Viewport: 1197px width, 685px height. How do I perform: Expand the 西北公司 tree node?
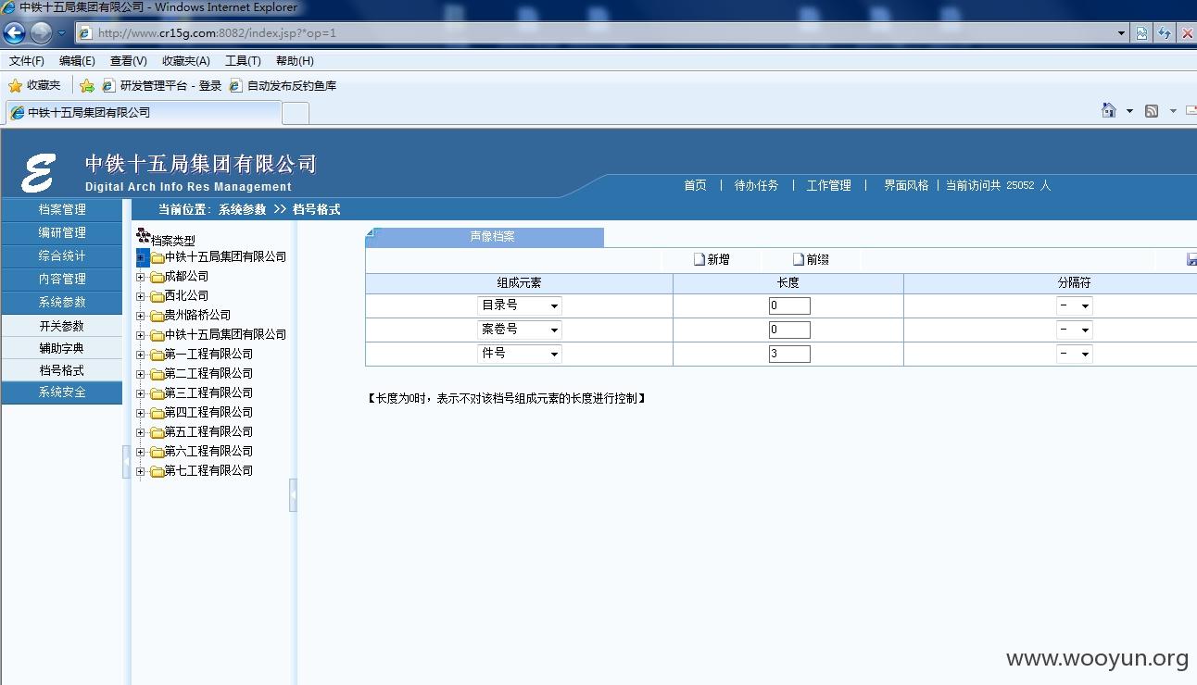pos(141,296)
